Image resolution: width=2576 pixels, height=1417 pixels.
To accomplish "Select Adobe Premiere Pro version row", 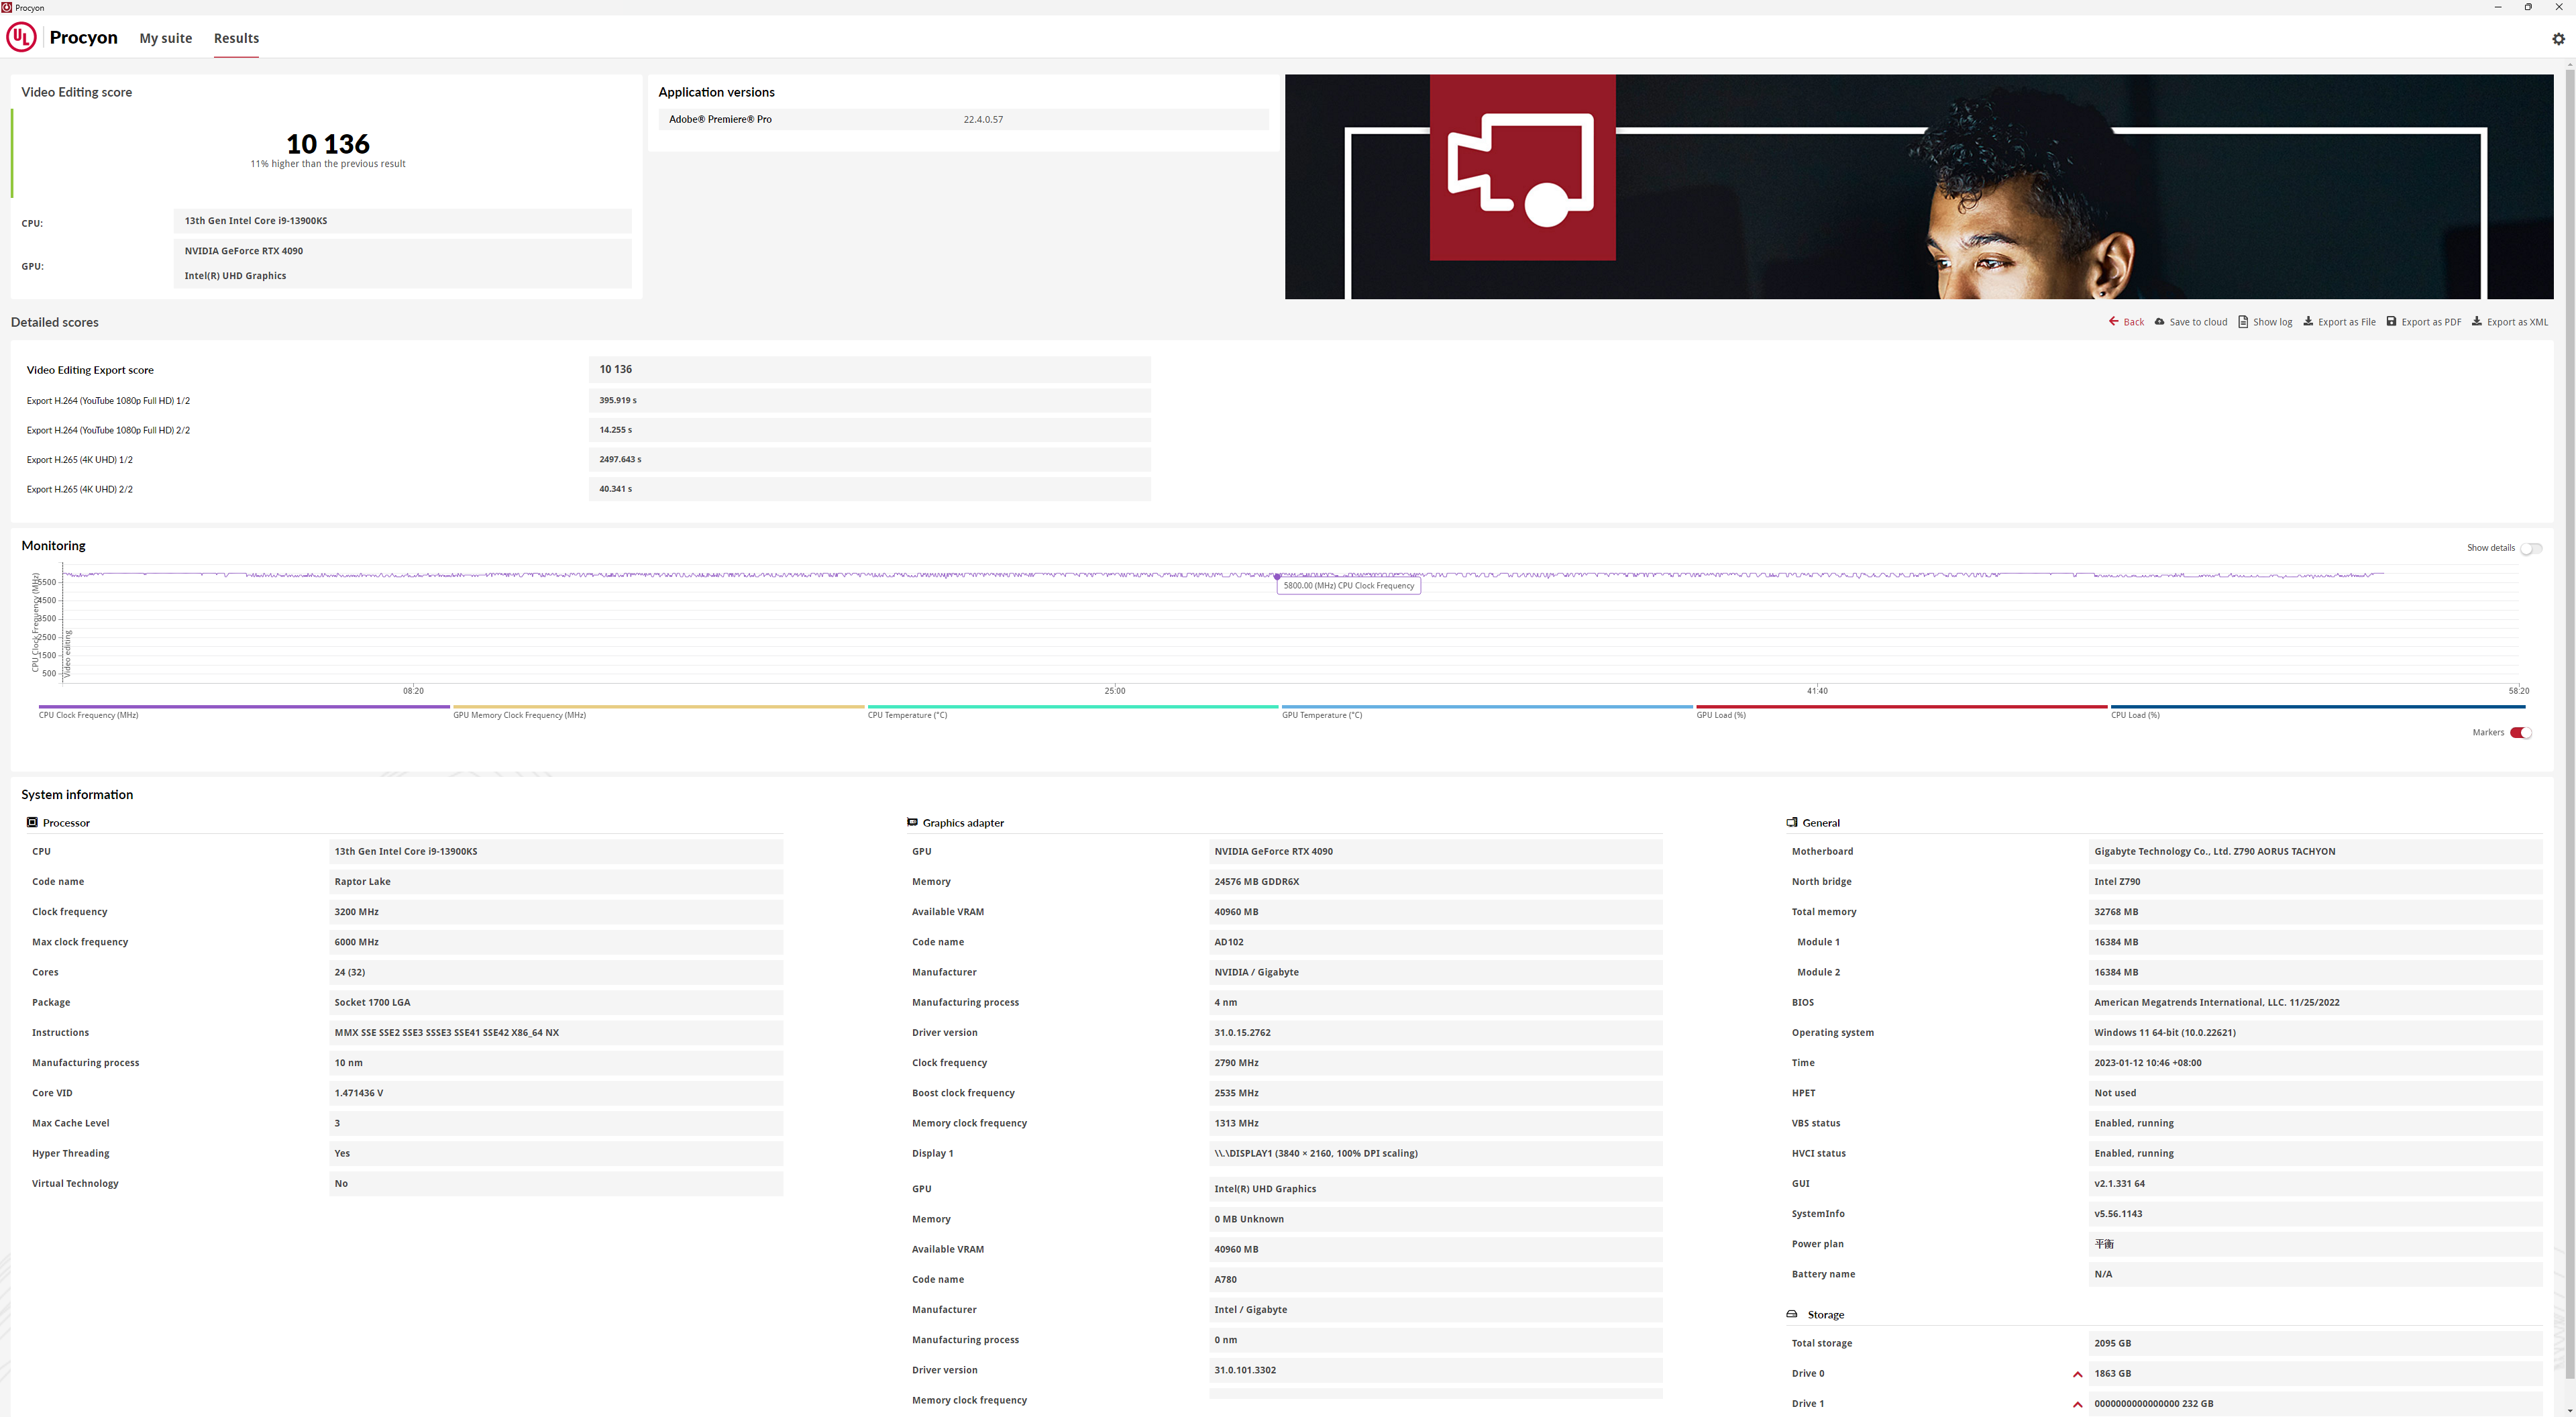I will [963, 119].
